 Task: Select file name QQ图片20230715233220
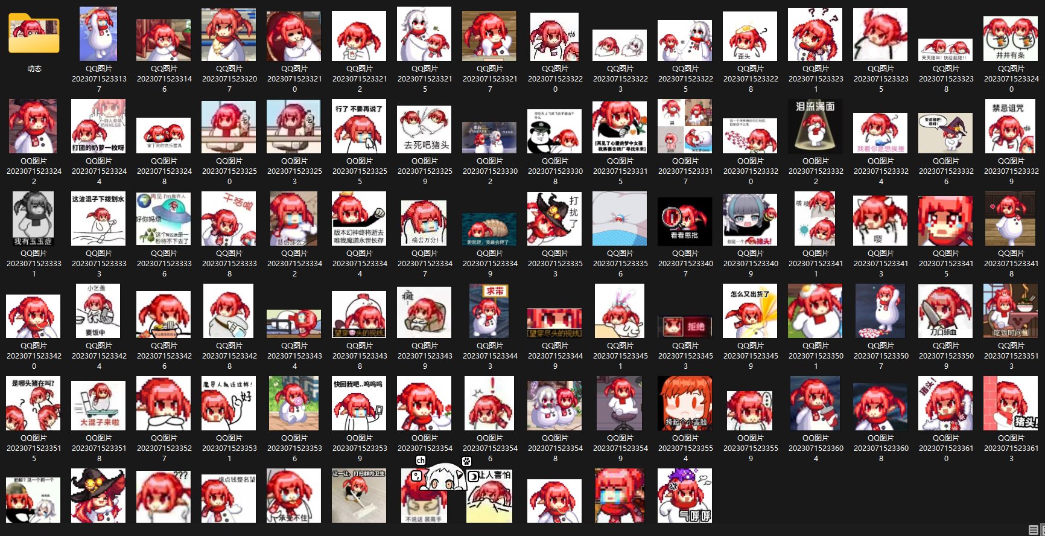tap(555, 78)
